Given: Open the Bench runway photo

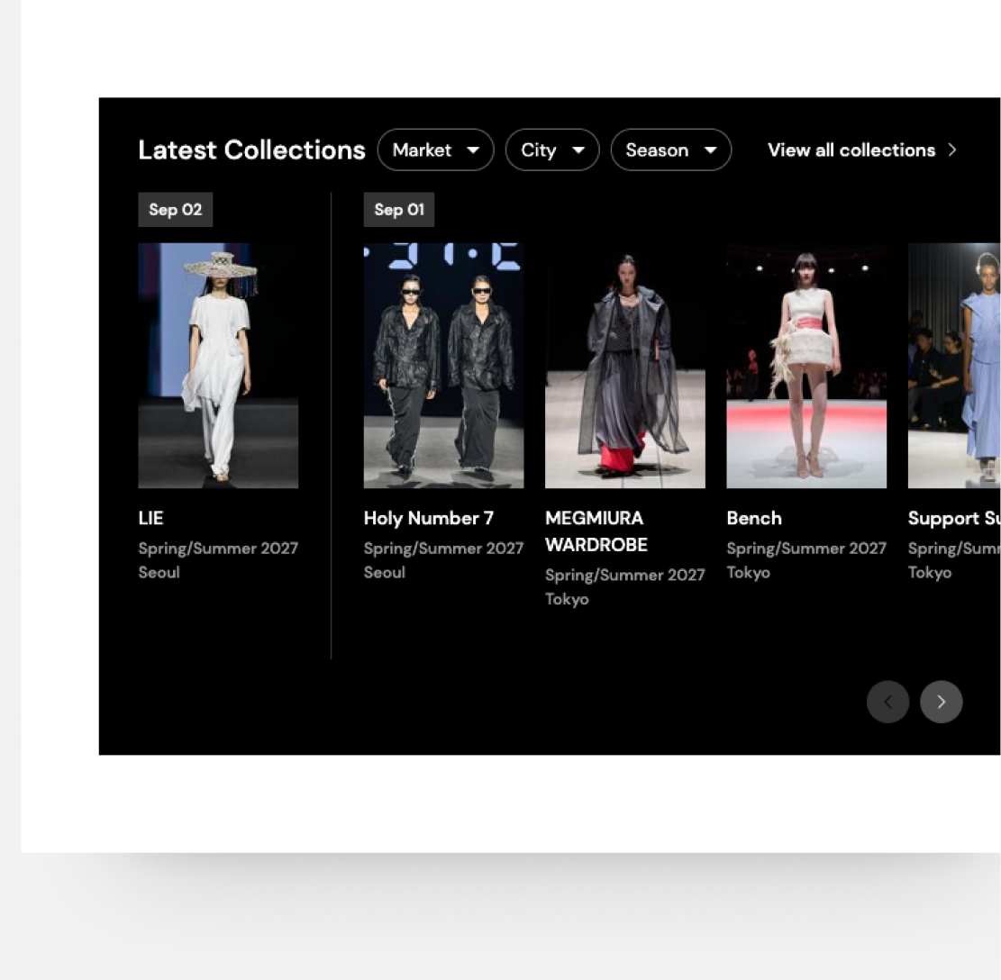Looking at the screenshot, I should 806,366.
